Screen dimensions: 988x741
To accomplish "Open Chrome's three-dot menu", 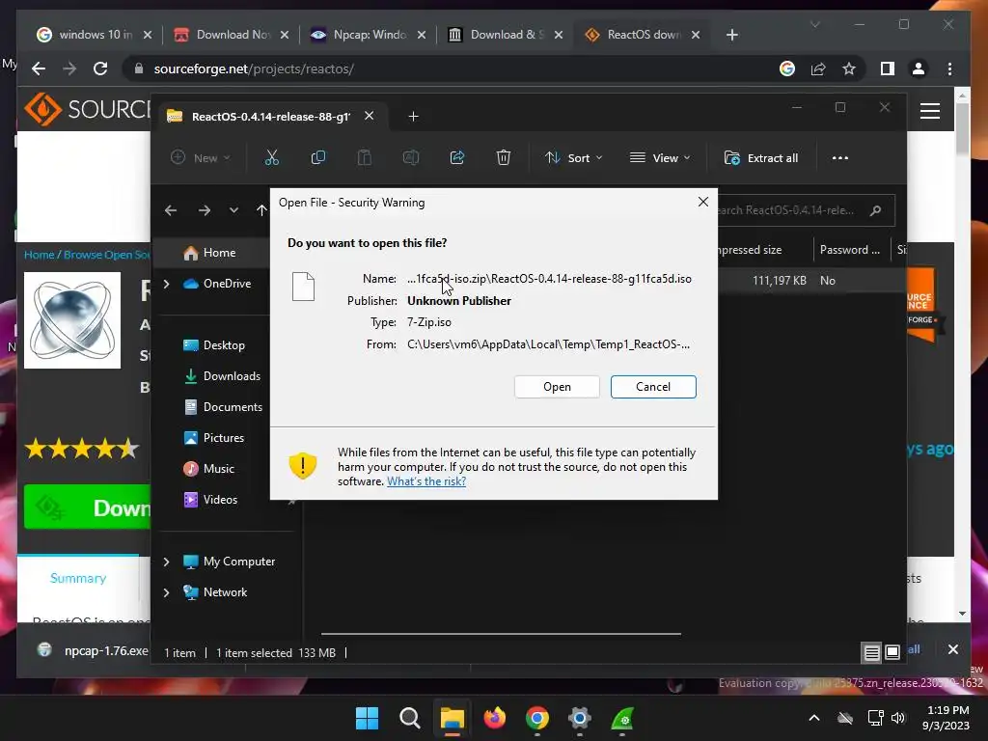I will point(949,69).
